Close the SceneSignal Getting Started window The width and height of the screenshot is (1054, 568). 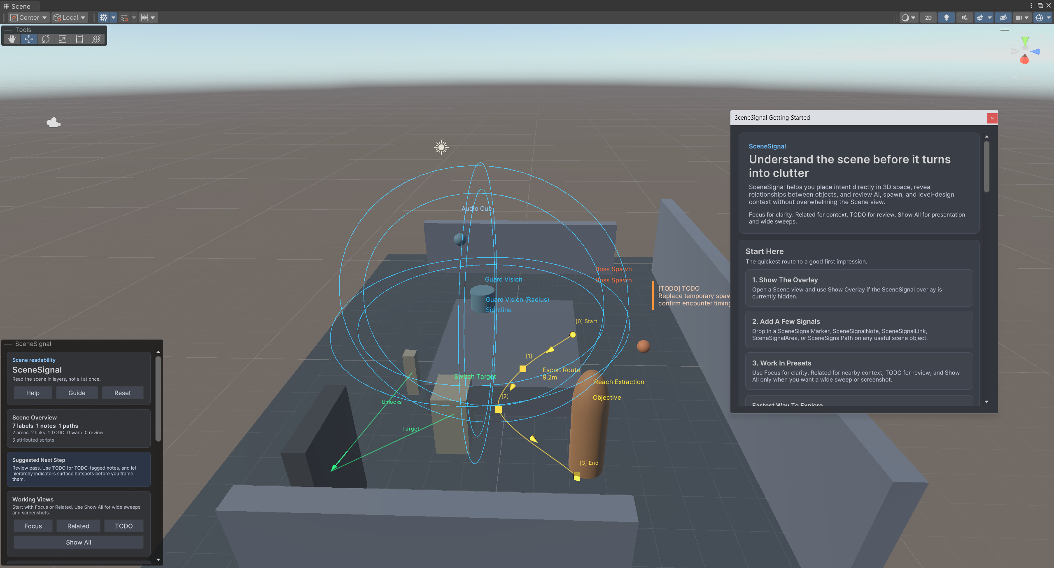(x=992, y=118)
